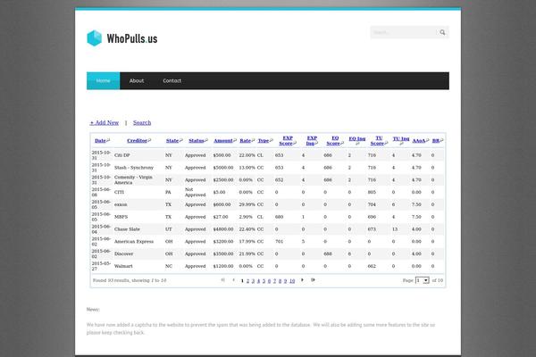Click the 29.99% rate cell
The height and width of the screenshot is (357, 536).
pyautogui.click(x=247, y=204)
